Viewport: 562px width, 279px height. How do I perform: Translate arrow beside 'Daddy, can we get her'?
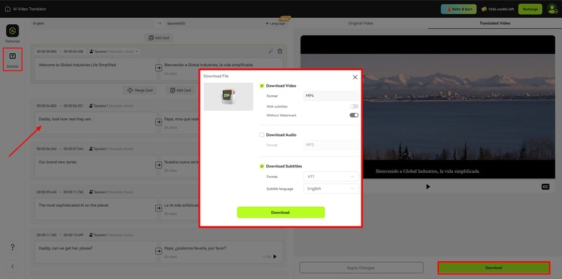[158, 251]
